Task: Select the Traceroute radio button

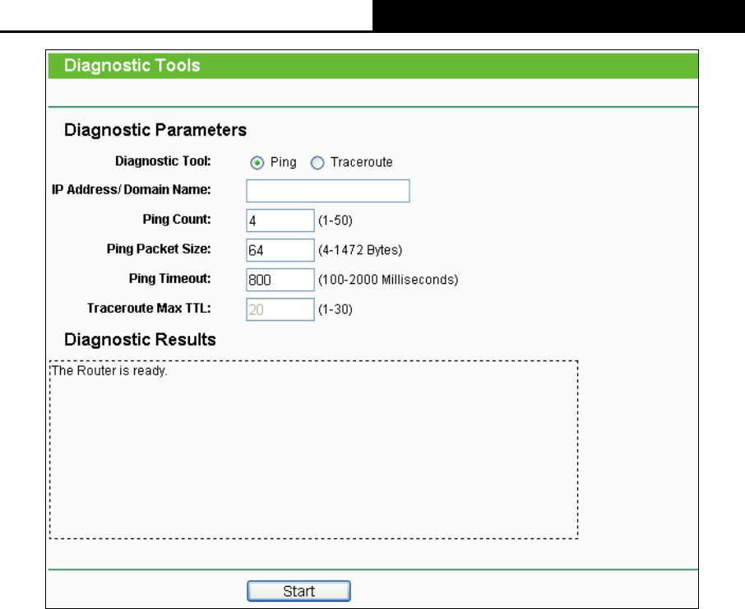Action: coord(317,163)
